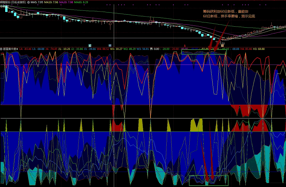Click the J4: -74.45 indicator value

tap(51, 49)
